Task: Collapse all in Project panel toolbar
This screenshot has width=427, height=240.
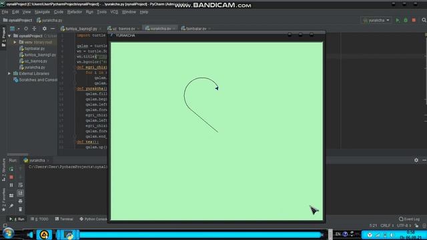Action: [34, 29]
